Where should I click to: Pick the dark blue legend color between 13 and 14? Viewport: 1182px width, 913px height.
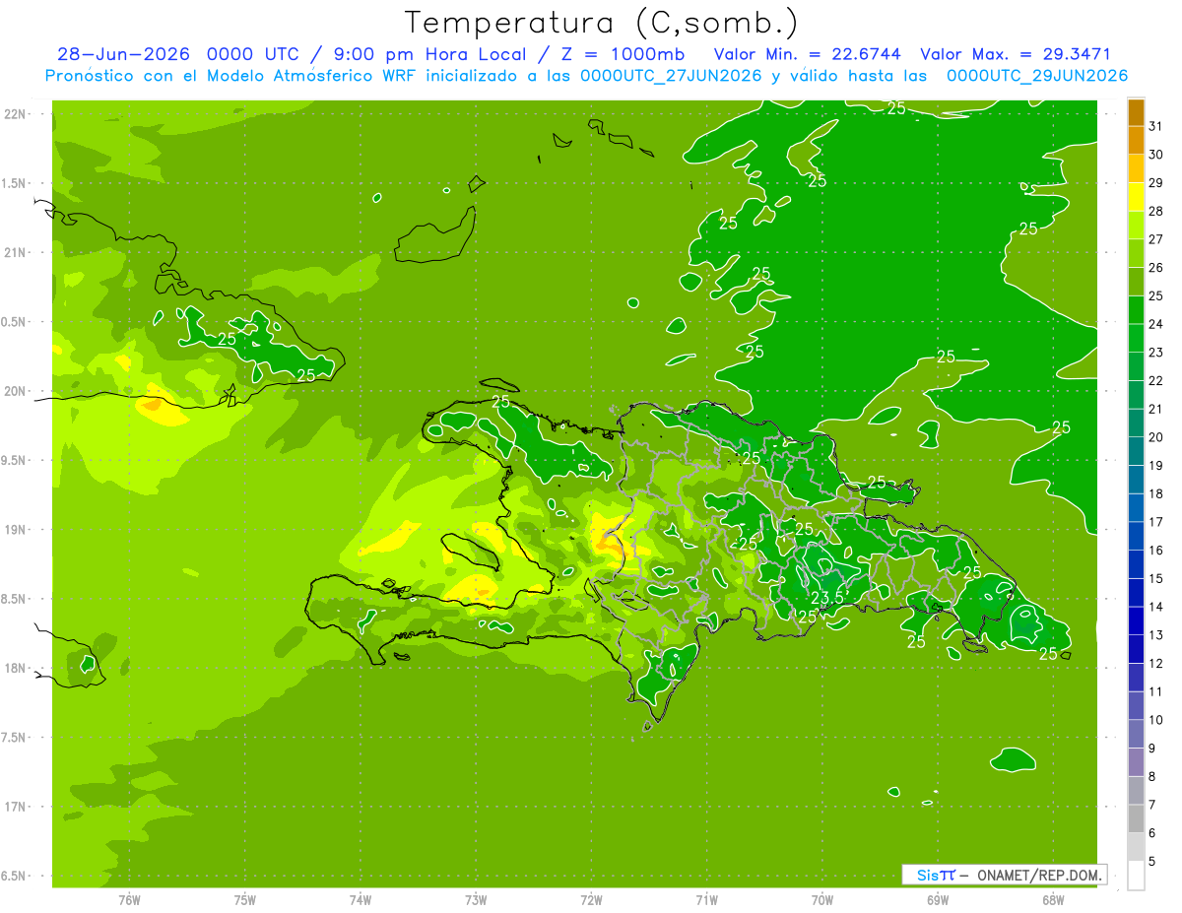pos(1136,620)
